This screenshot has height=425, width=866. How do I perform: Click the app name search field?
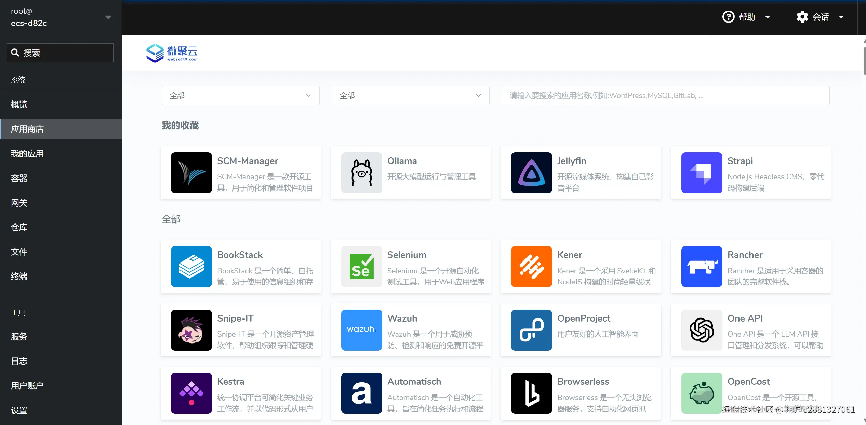tap(665, 96)
